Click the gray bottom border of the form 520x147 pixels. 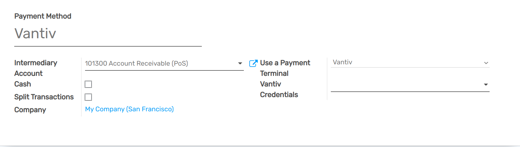260,146
